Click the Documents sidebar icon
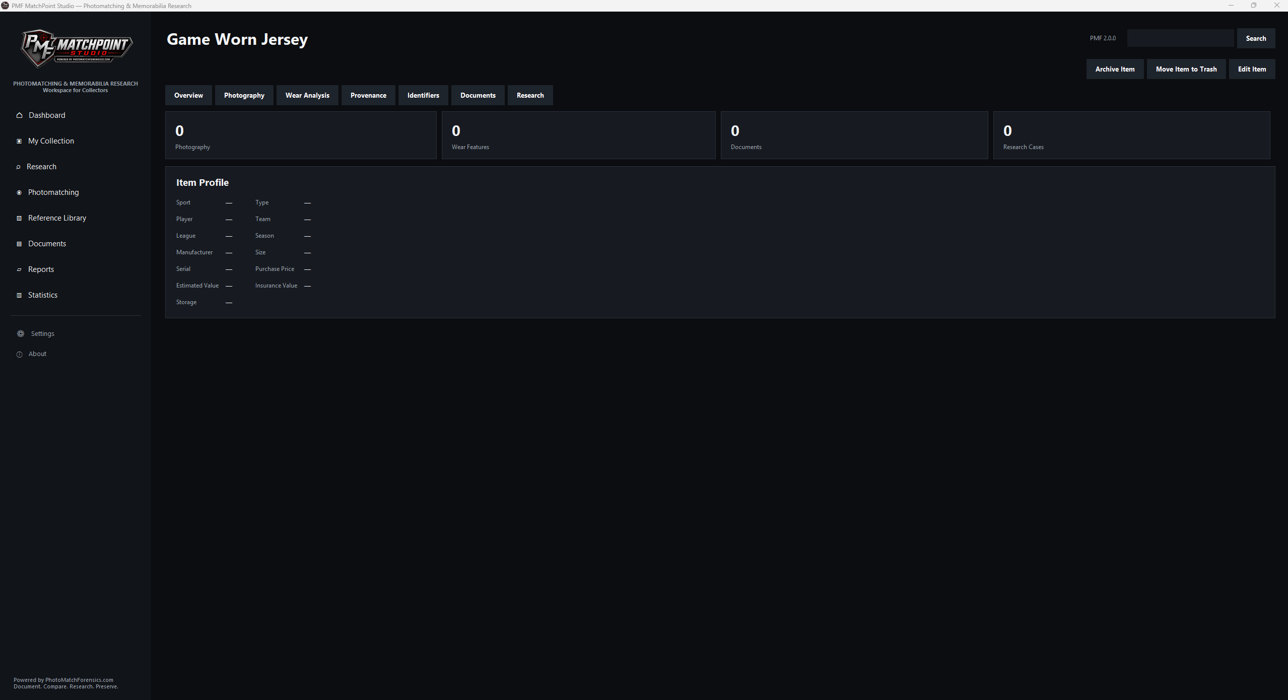Image resolution: width=1288 pixels, height=700 pixels. tap(19, 244)
